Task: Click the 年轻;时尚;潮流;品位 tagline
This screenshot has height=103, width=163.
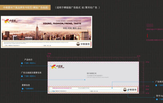Action: pyautogui.click(x=72, y=28)
